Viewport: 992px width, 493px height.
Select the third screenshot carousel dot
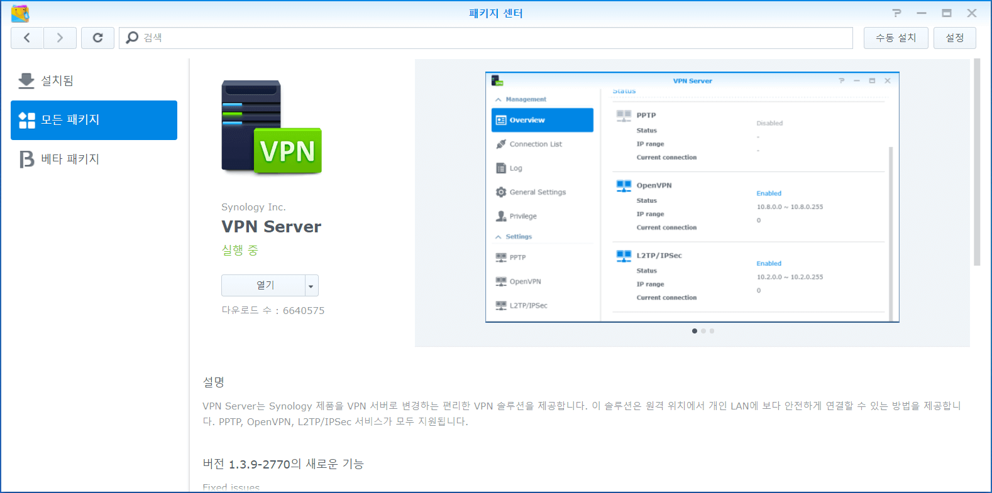(x=712, y=331)
